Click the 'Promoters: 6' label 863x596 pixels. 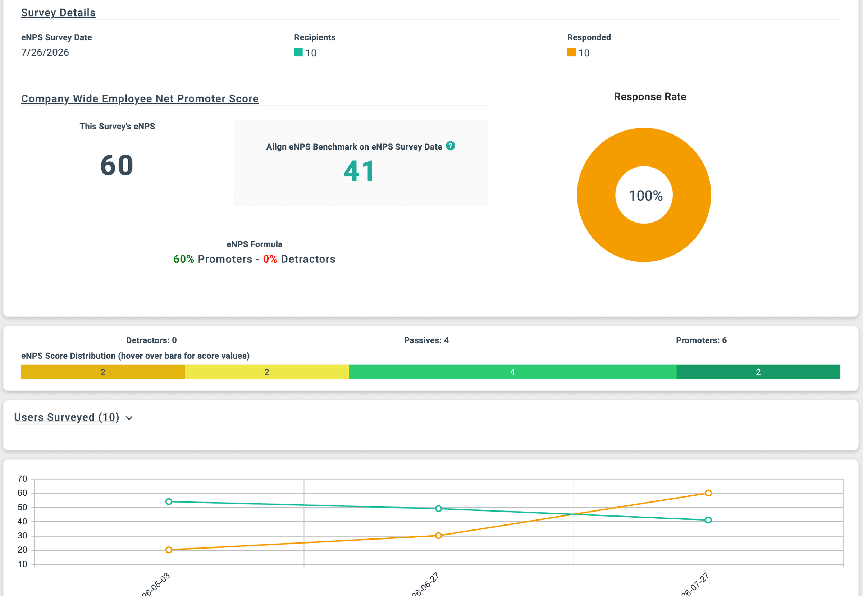pyautogui.click(x=701, y=340)
